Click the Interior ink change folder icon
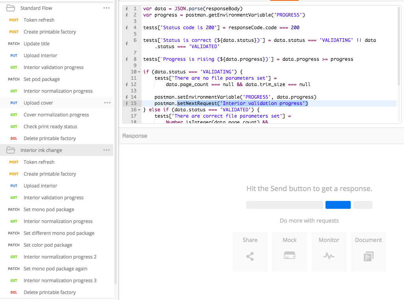This screenshot has width=404, height=300. click(x=11, y=150)
